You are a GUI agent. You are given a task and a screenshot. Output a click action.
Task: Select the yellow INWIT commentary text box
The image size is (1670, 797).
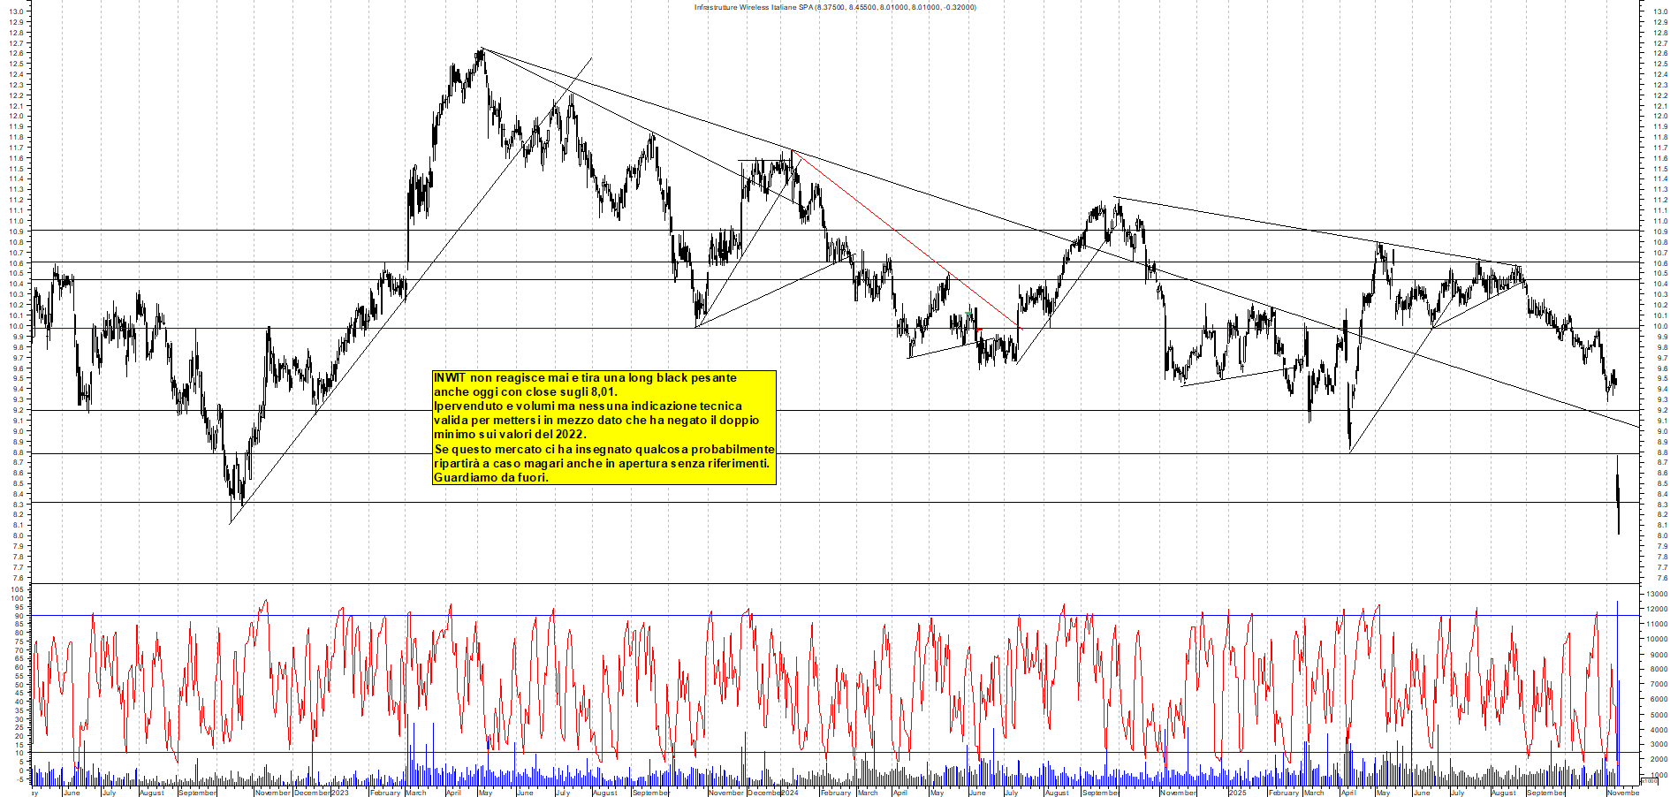point(603,428)
